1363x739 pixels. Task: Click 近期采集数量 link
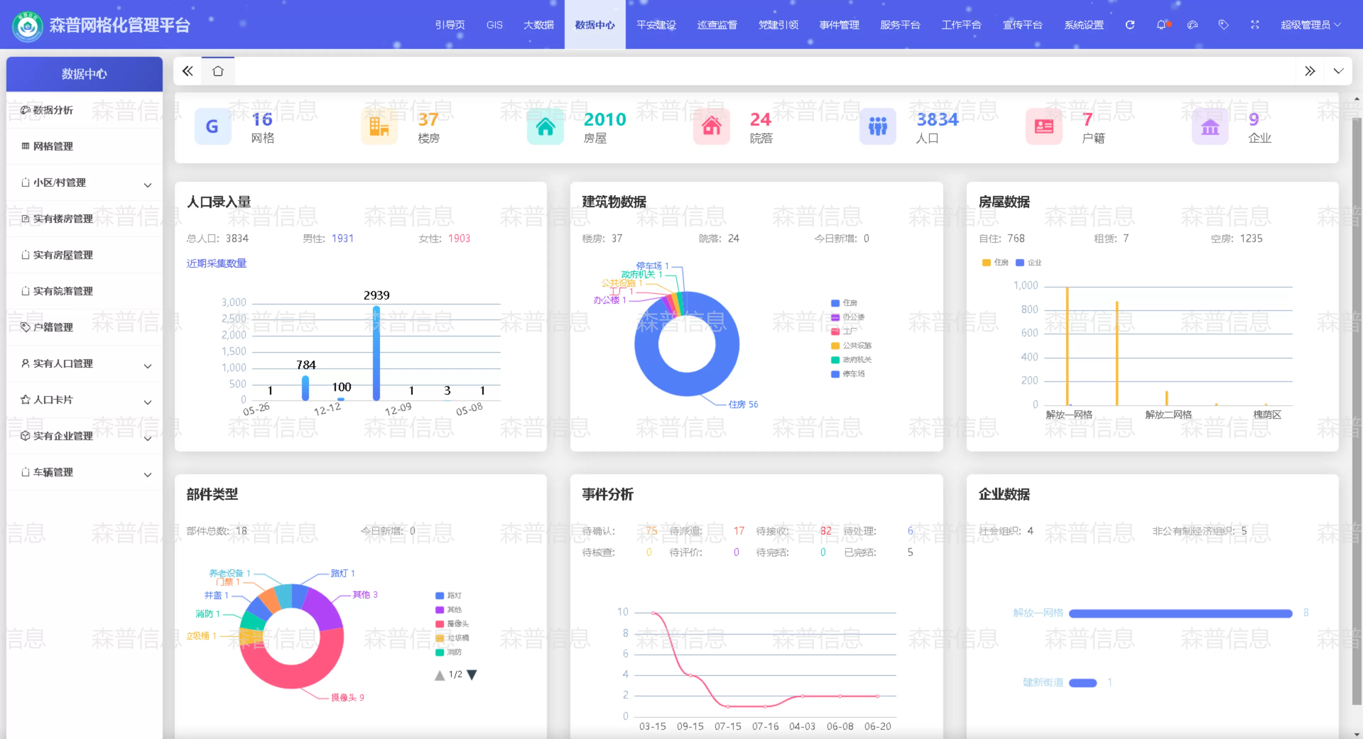(216, 263)
